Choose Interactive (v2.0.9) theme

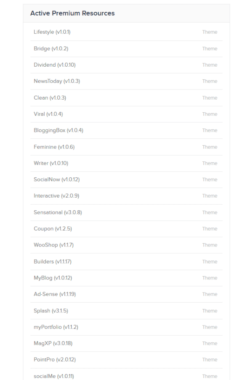coord(126,196)
